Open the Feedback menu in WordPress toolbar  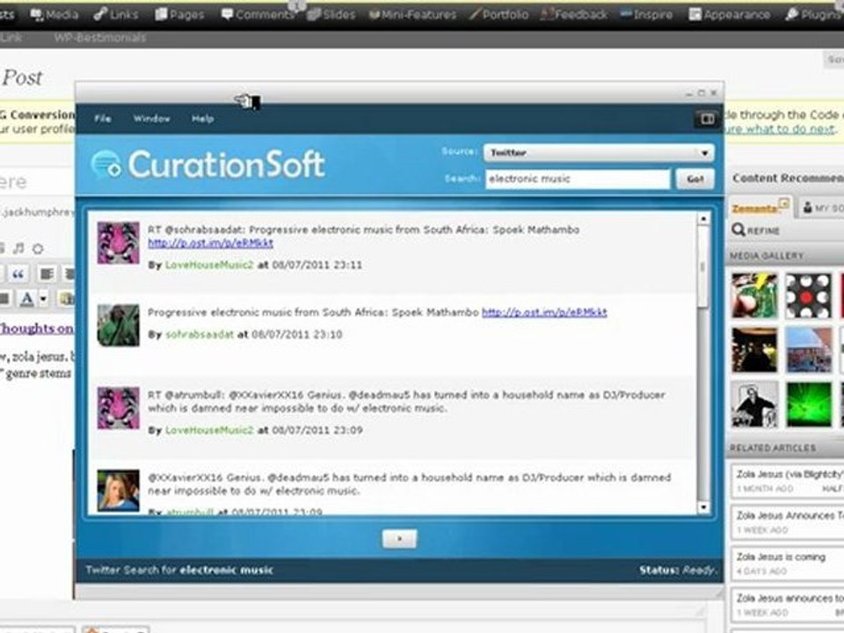[x=574, y=15]
